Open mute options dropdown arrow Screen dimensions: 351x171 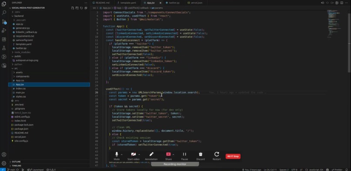[x=121, y=154]
